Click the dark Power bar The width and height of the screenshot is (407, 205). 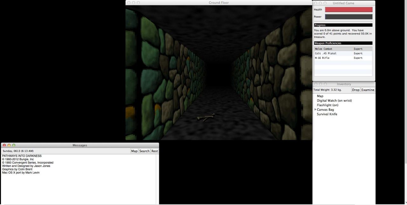(x=348, y=17)
